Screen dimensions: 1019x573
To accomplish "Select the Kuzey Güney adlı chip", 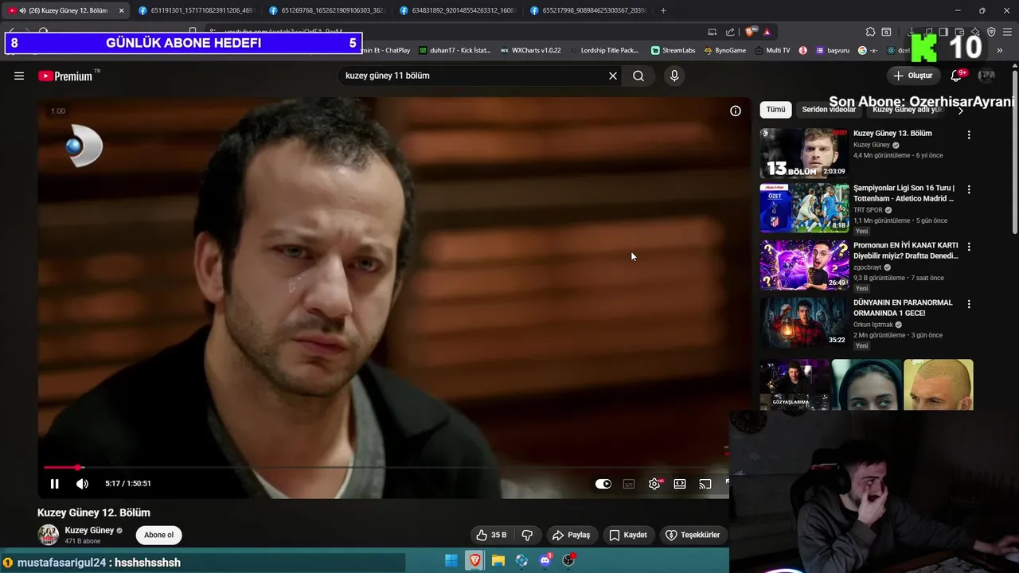I will tap(908, 110).
